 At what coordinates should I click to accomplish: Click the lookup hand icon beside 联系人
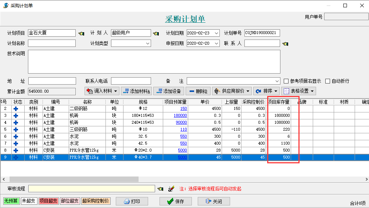(285, 44)
